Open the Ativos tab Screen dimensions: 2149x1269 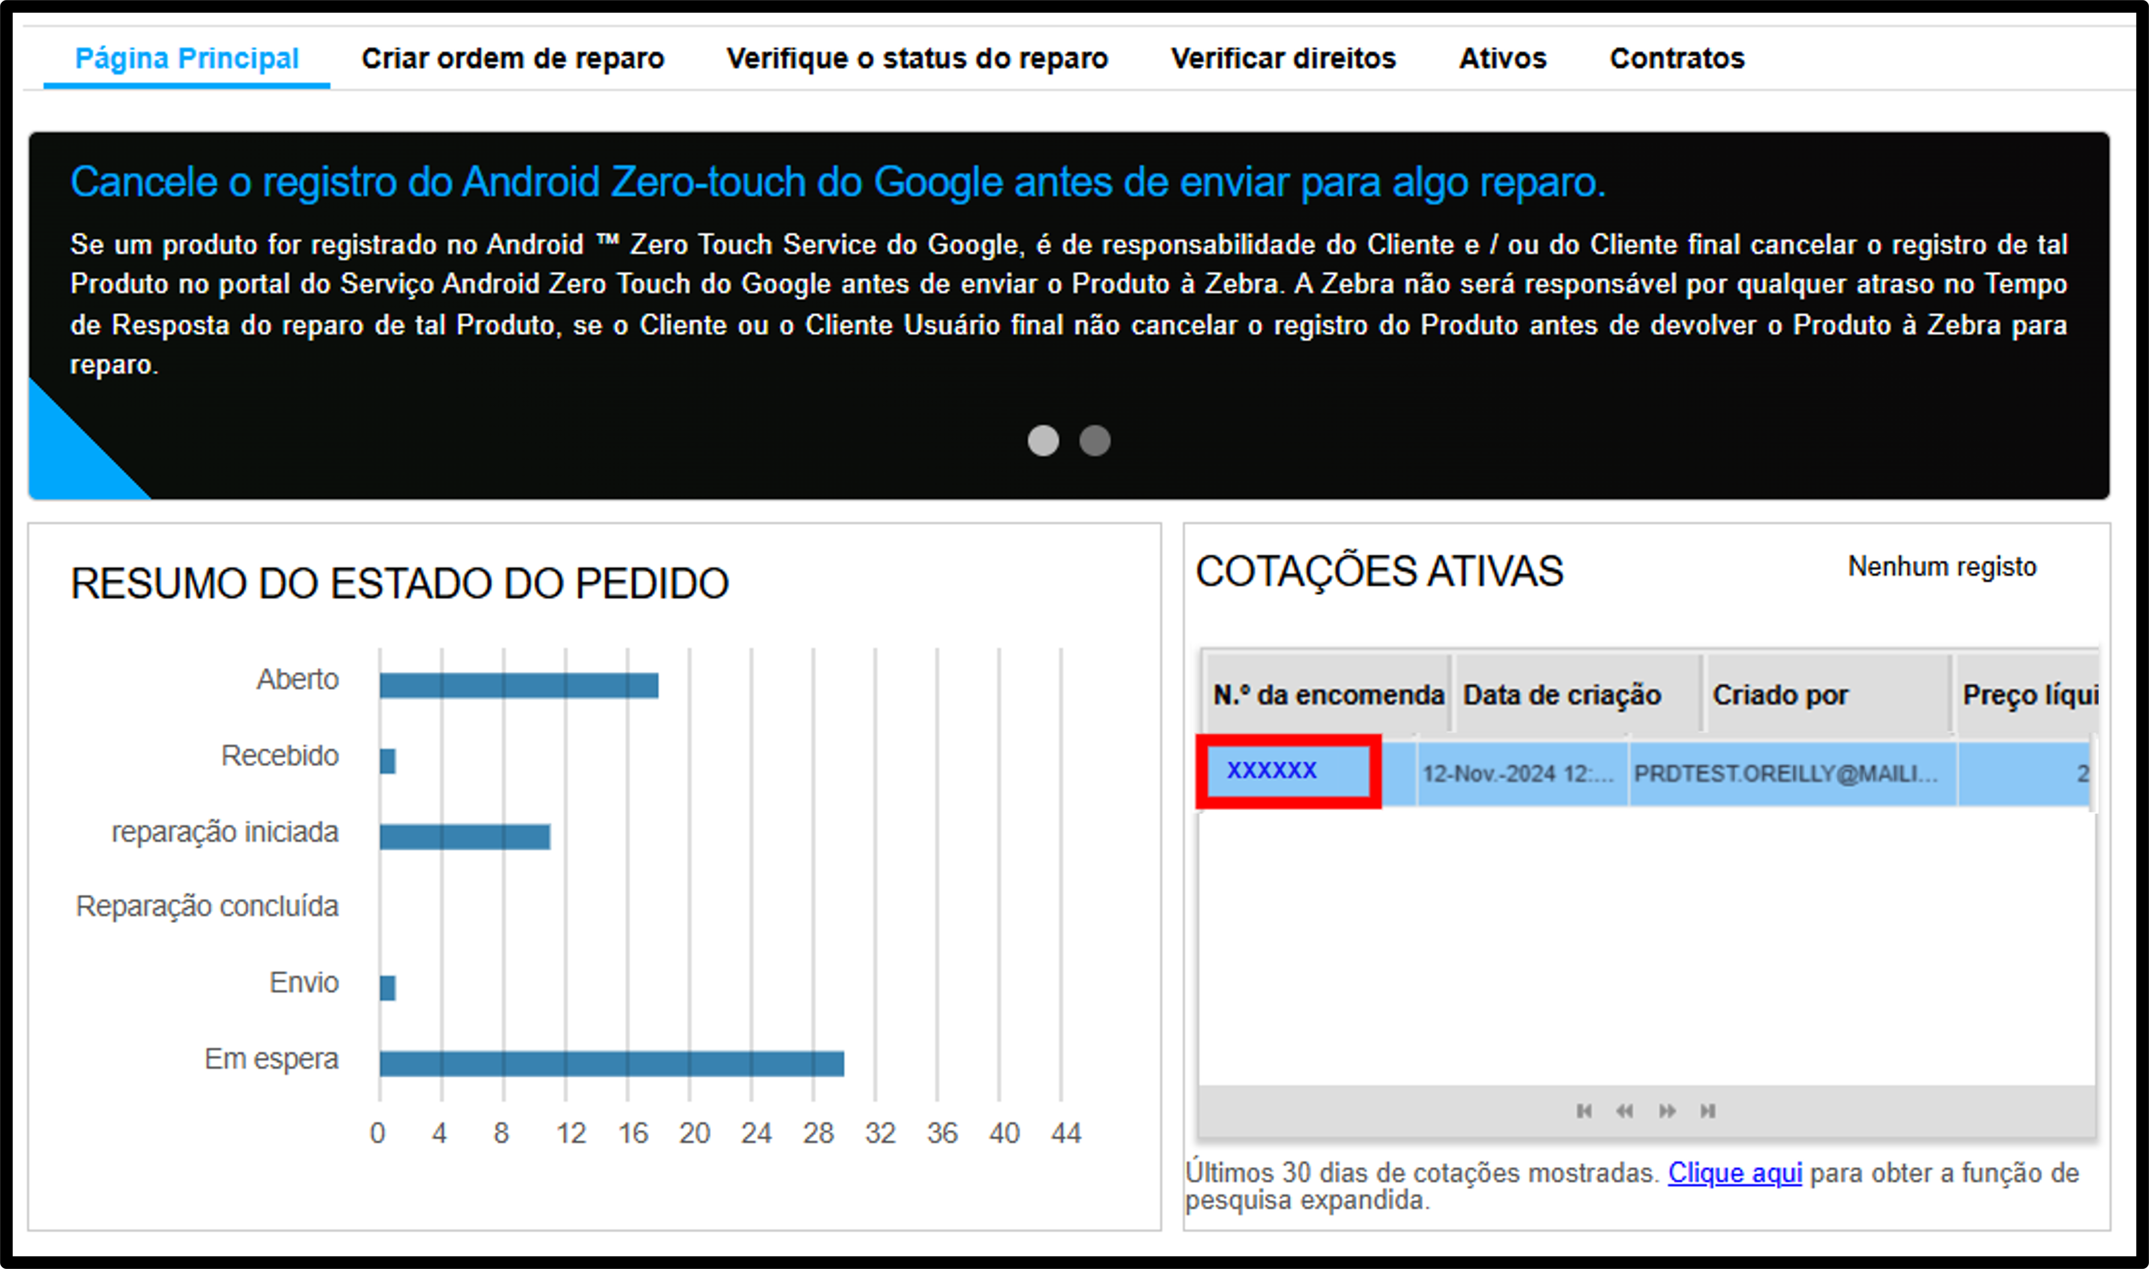tap(1502, 58)
